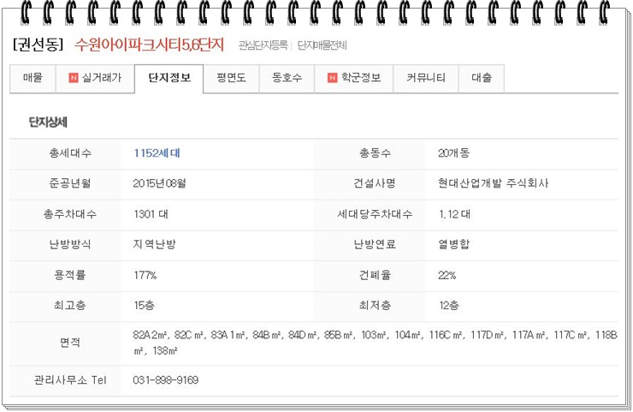Select the 22% value

(447, 275)
